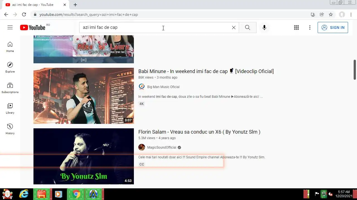The image size is (357, 200).
Task: Open the Alex si Laura video thumbnail
Action: tap(84, 49)
